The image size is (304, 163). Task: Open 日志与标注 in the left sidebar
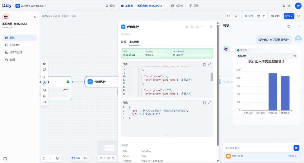click(20, 53)
